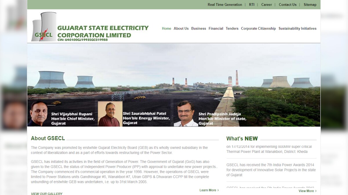Open the Sustainability Initiatives menu
Viewport: 348px width, 195px height.
pos(297,29)
